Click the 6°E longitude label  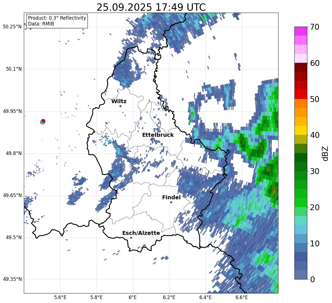point(133,297)
